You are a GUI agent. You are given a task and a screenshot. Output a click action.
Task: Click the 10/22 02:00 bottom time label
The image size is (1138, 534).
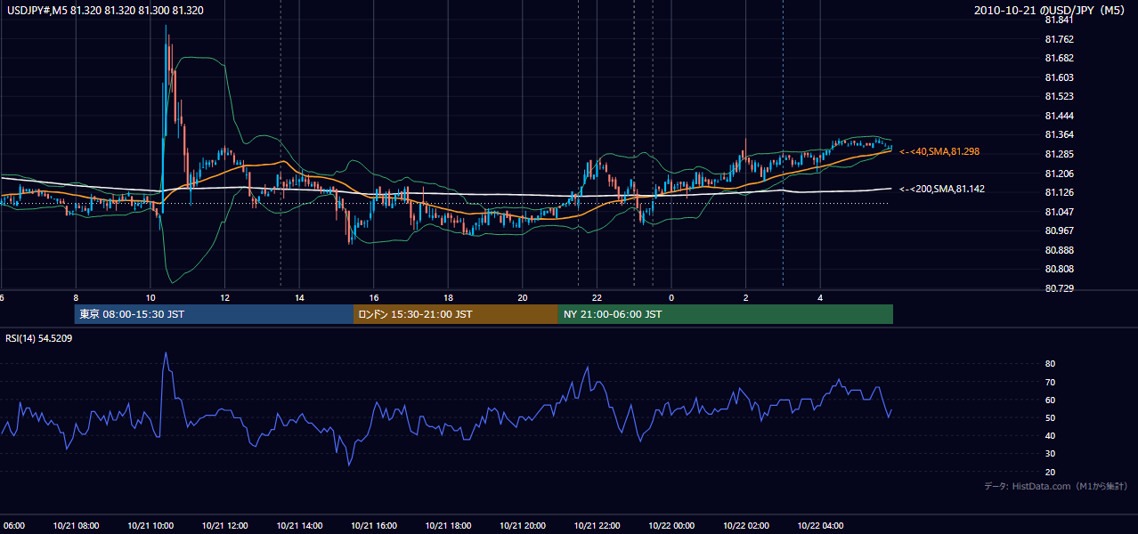[x=746, y=526]
